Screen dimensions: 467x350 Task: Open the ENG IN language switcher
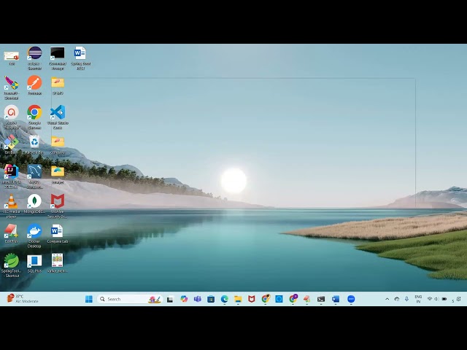418,299
